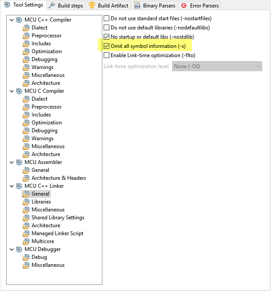
Task: Select Debugging under MCU C Compiler
Action: [44, 131]
